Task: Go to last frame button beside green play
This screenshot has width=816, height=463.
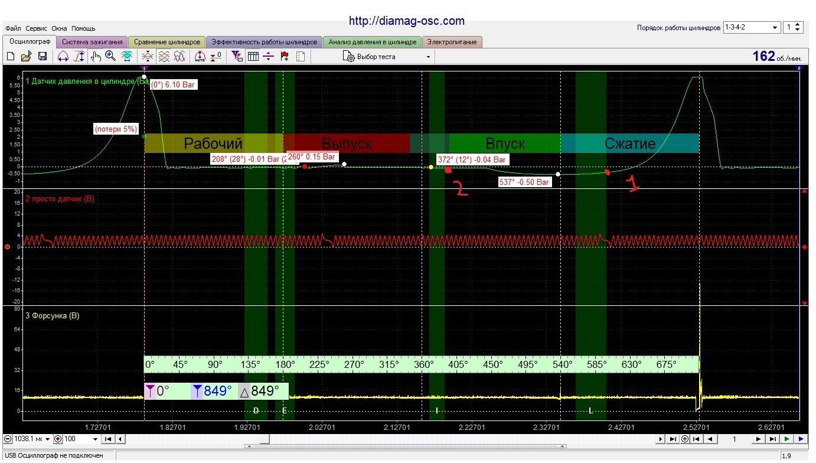Action: 773,439
